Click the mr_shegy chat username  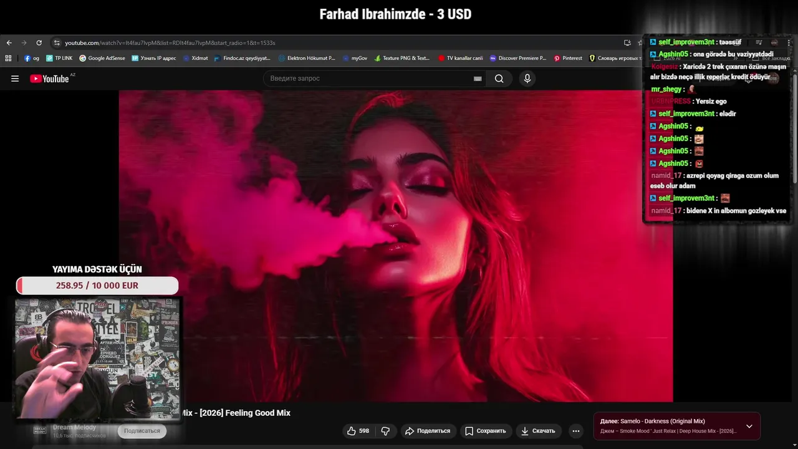tap(666, 89)
